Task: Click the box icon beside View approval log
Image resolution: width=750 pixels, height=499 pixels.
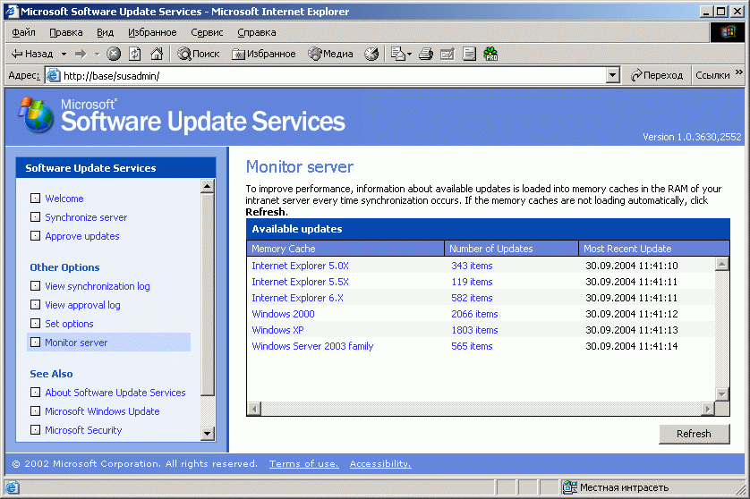Action: 35,304
